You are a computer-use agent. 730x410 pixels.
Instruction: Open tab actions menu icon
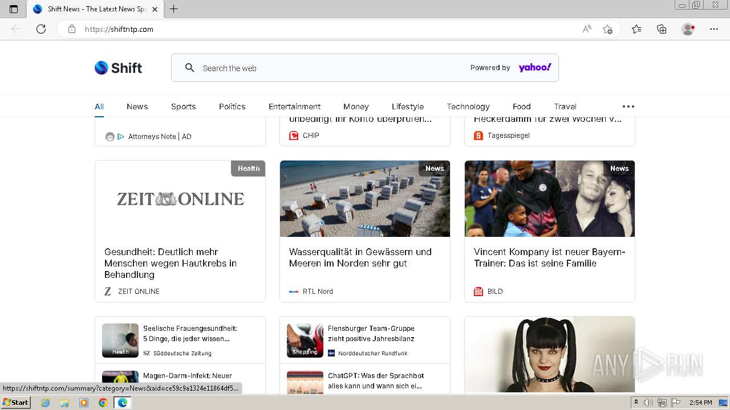pyautogui.click(x=14, y=9)
